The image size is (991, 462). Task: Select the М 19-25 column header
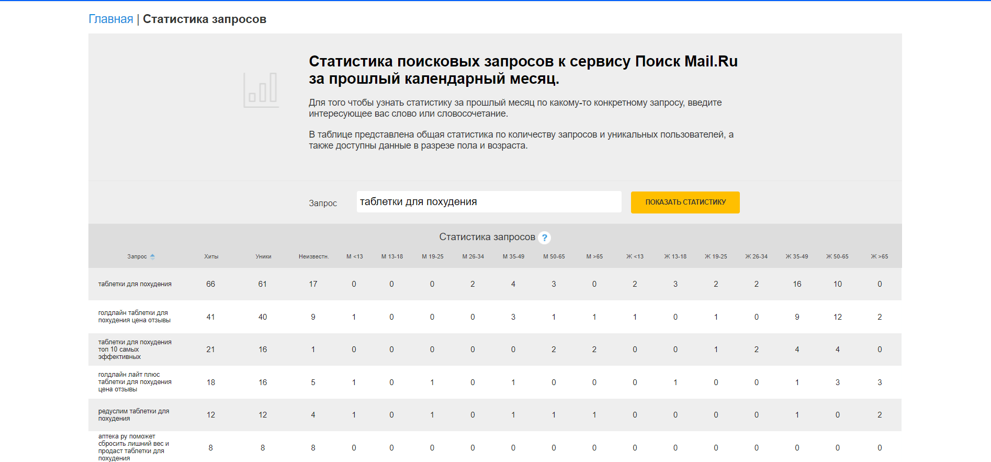pos(432,256)
